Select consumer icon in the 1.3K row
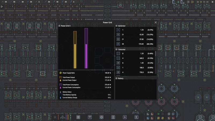This screenshot has width=215, height=121. [x=118, y=54]
